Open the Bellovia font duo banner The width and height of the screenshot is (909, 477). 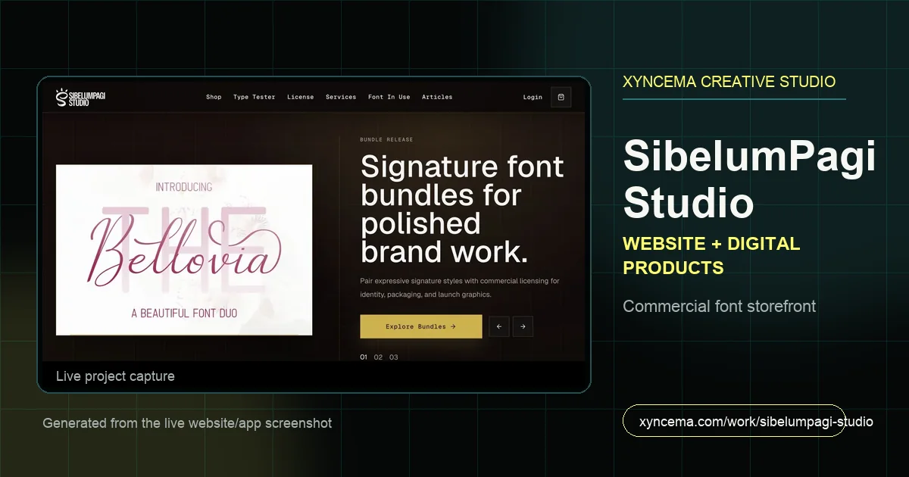click(x=184, y=250)
